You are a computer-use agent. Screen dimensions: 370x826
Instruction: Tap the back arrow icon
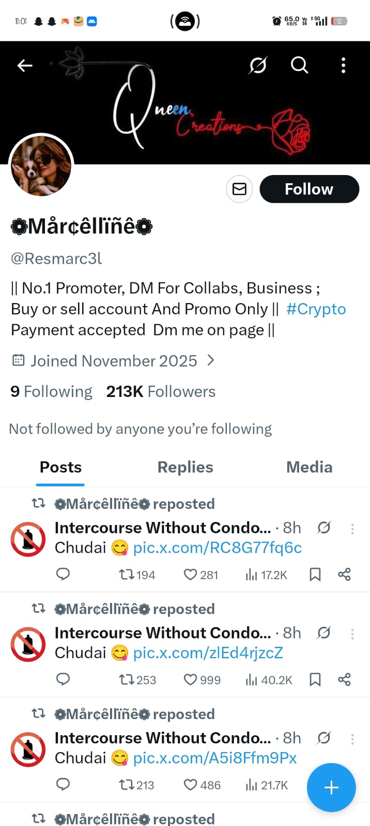(25, 65)
